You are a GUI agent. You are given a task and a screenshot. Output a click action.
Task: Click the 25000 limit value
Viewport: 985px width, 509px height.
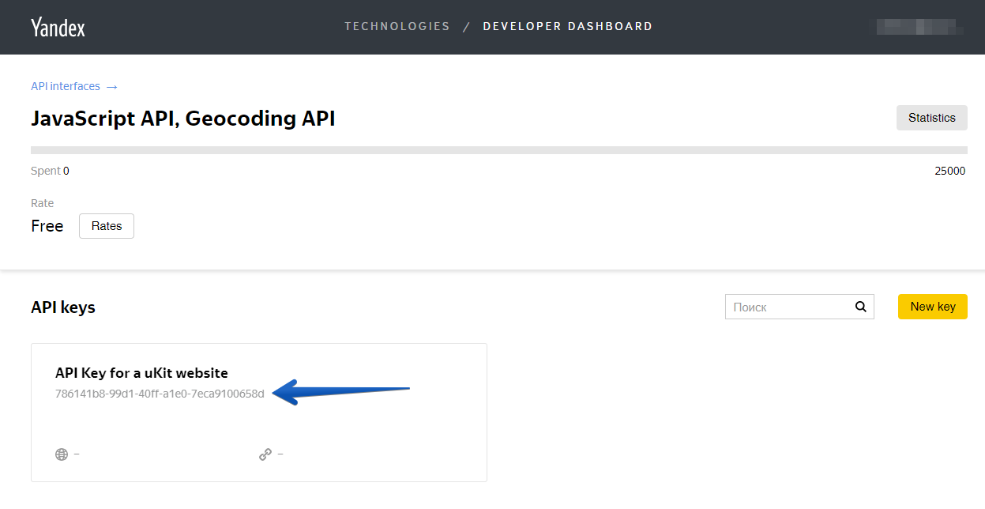pyautogui.click(x=949, y=171)
